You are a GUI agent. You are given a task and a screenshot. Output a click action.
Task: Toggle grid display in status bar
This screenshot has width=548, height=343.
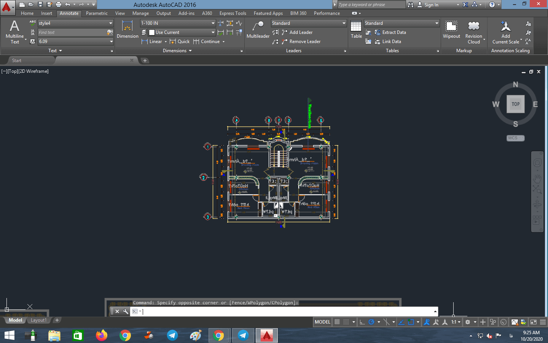point(337,322)
